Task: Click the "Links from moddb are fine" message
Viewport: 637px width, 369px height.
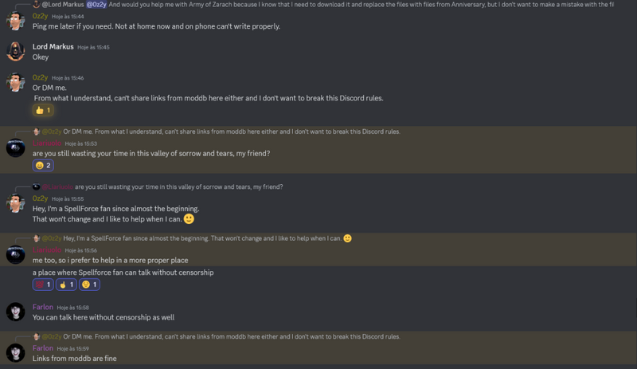Action: [x=74, y=359]
